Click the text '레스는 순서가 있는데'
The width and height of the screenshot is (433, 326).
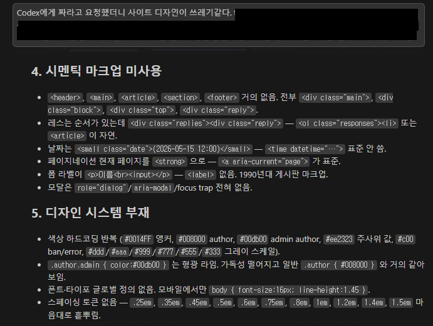coord(86,123)
